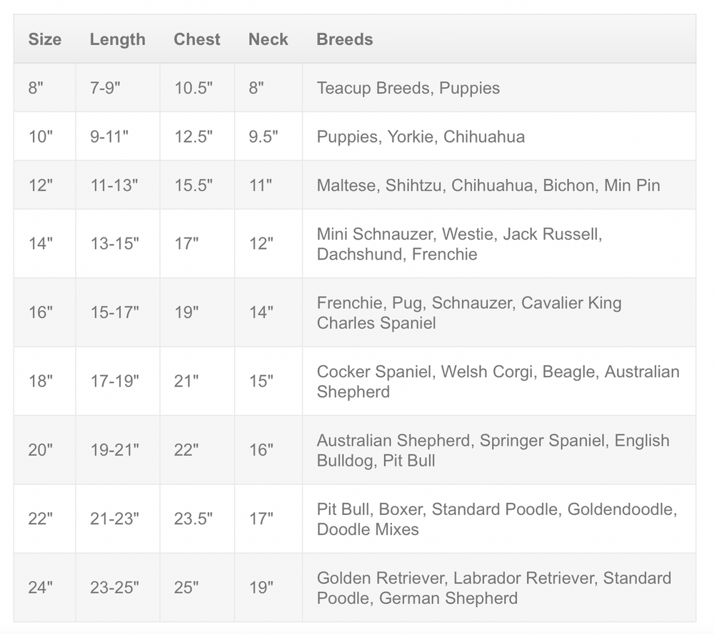Click the 15-17" length cell
This screenshot has width=714, height=634.
[114, 312]
